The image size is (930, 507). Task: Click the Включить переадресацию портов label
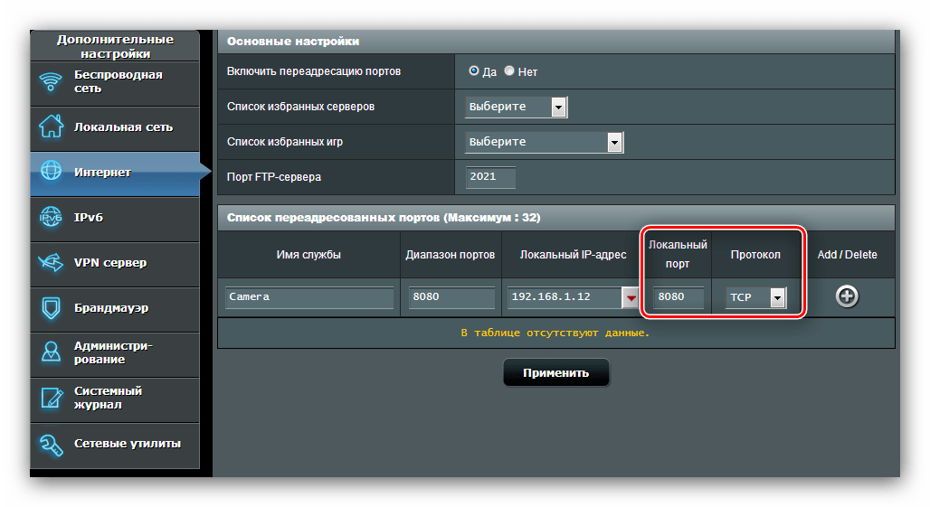click(314, 71)
